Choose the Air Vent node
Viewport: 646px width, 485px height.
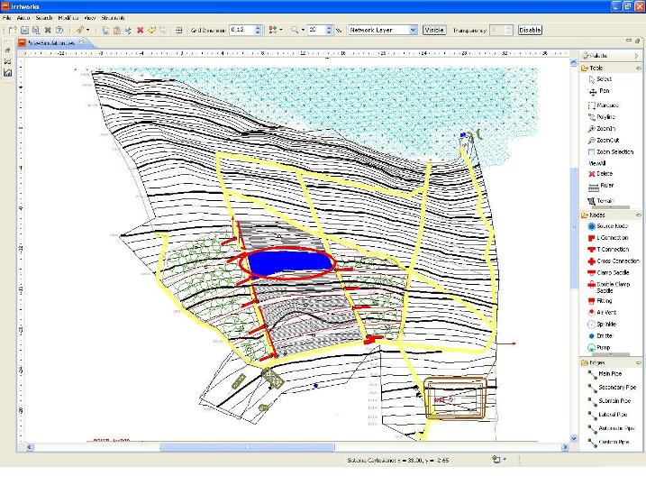[x=605, y=311]
